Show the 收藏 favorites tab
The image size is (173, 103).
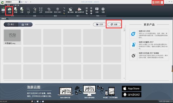point(25,24)
